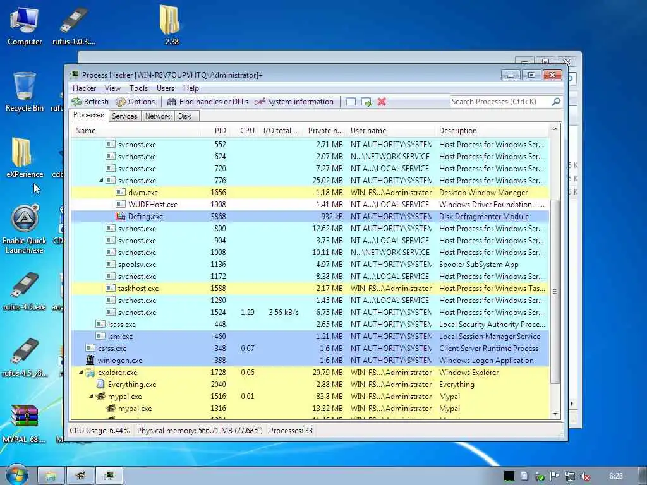Collapse the svchost.exe PID 776 node
Image resolution: width=647 pixels, height=485 pixels.
click(101, 180)
